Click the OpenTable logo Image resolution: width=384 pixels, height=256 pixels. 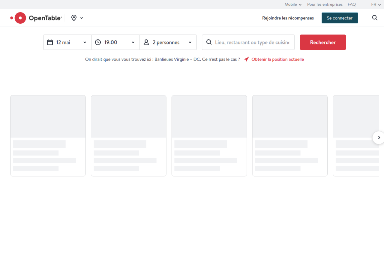36,18
